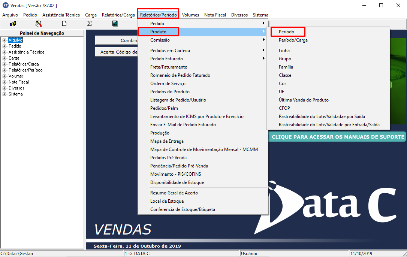Choose Pedidos em Carteira menu entry
This screenshot has height=257, width=407.
[202, 50]
